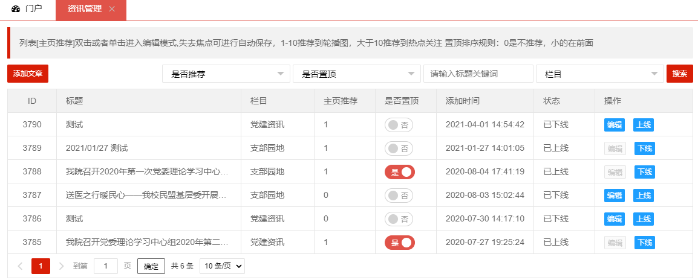Open the 是否推荐 dropdown

point(226,74)
